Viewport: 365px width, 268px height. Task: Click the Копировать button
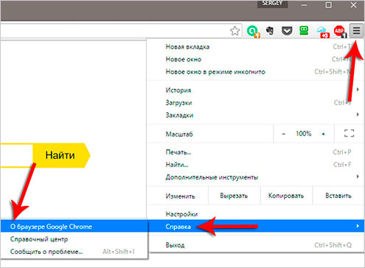pos(286,196)
